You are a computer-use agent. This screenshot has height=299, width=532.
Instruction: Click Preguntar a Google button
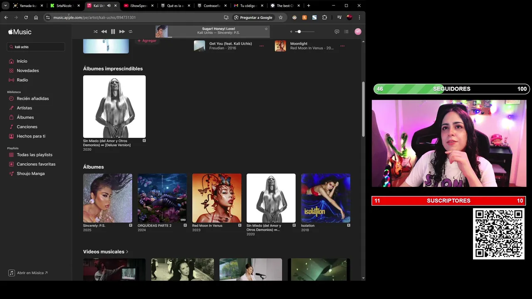pos(253,17)
